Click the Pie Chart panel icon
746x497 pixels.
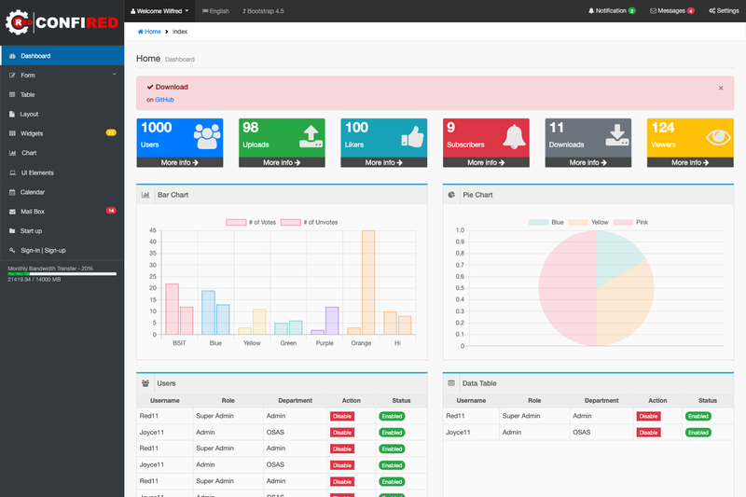tap(451, 195)
